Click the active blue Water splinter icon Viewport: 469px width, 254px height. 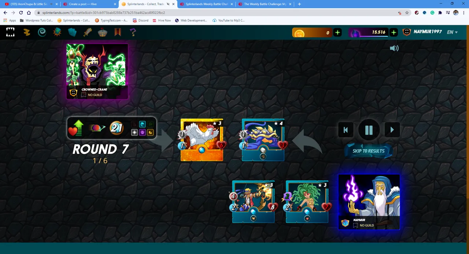tap(142, 124)
